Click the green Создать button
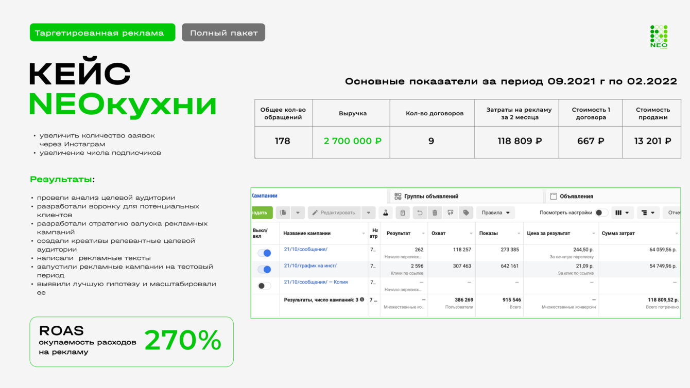The height and width of the screenshot is (388, 690). coord(262,213)
